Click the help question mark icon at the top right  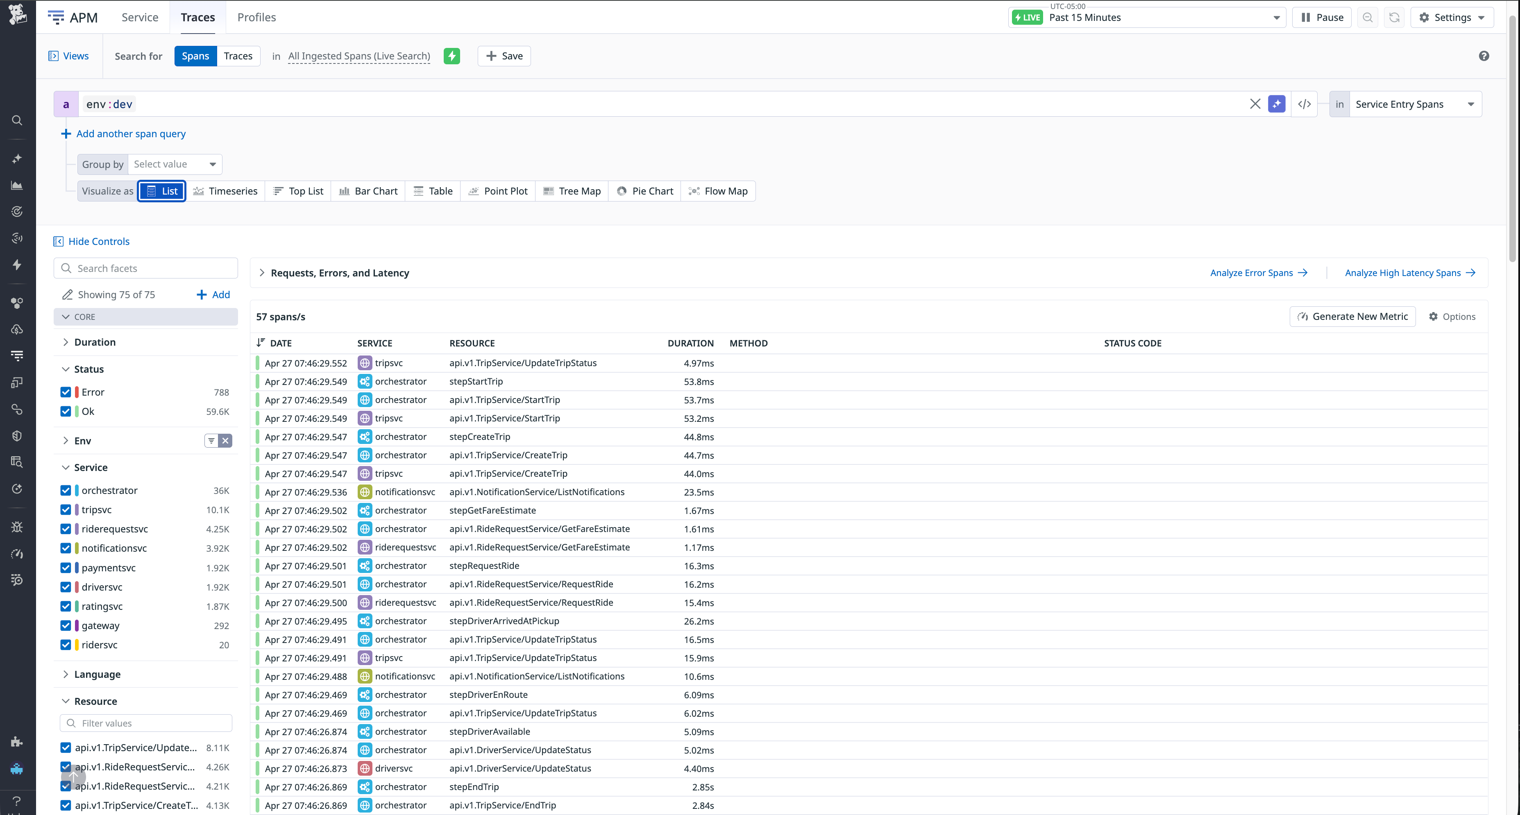click(x=1484, y=56)
